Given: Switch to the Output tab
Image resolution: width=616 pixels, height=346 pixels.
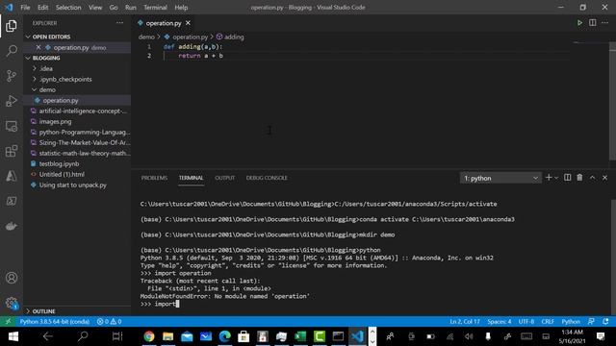Looking at the screenshot, I should [224, 178].
